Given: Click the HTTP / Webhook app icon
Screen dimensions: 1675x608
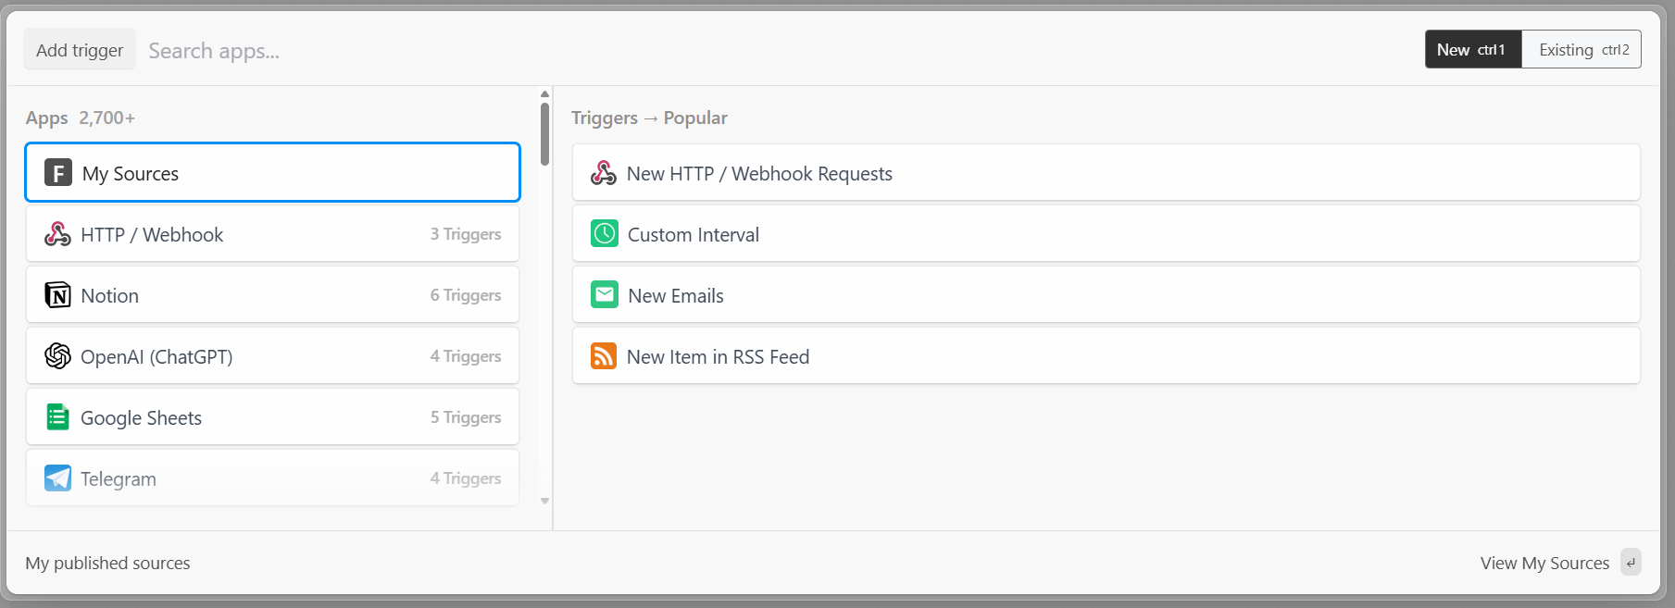Looking at the screenshot, I should 57,234.
